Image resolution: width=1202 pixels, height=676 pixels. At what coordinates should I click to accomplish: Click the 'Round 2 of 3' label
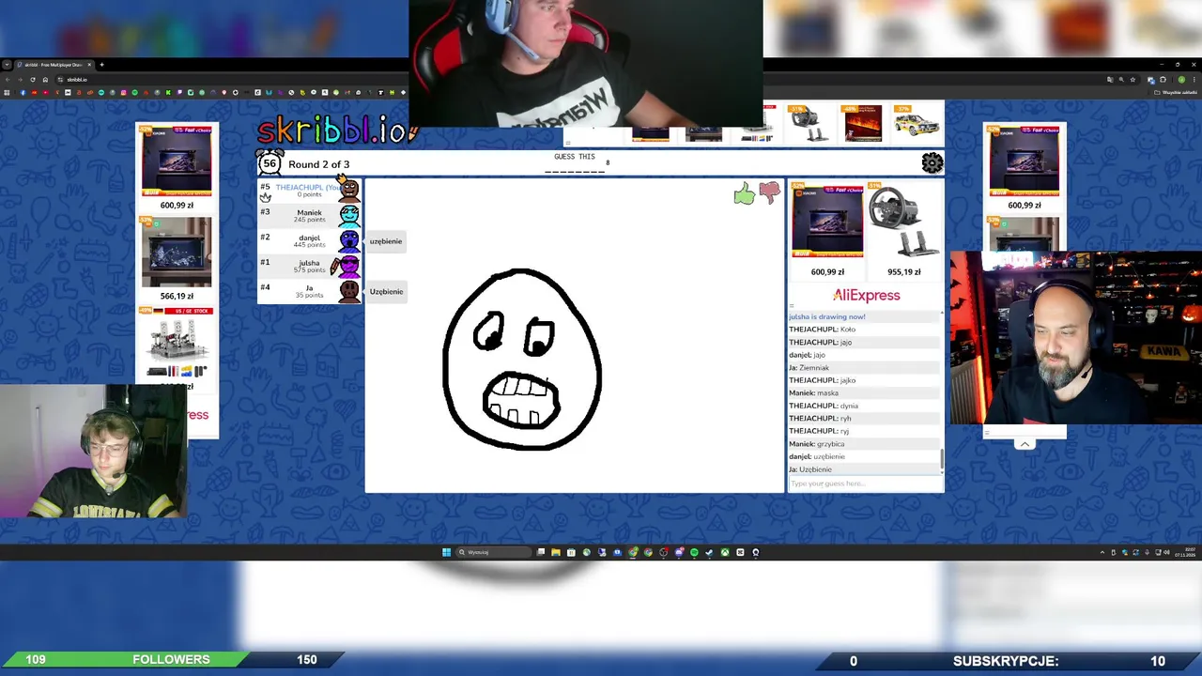click(318, 164)
